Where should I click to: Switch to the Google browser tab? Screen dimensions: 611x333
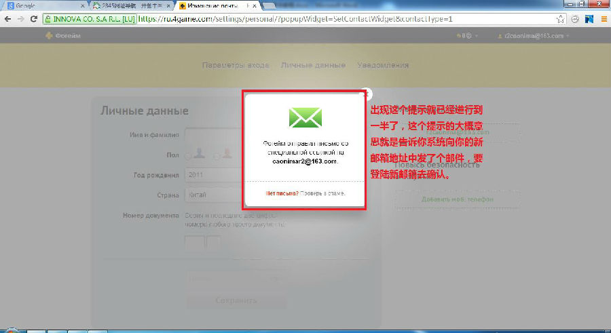pyautogui.click(x=41, y=5)
